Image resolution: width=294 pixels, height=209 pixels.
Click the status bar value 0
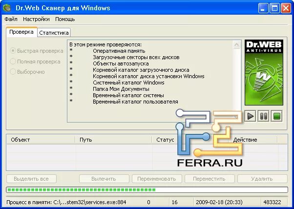click(148, 202)
